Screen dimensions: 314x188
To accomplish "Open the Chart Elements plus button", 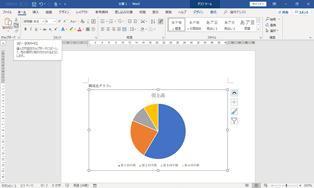I will click(234, 102).
